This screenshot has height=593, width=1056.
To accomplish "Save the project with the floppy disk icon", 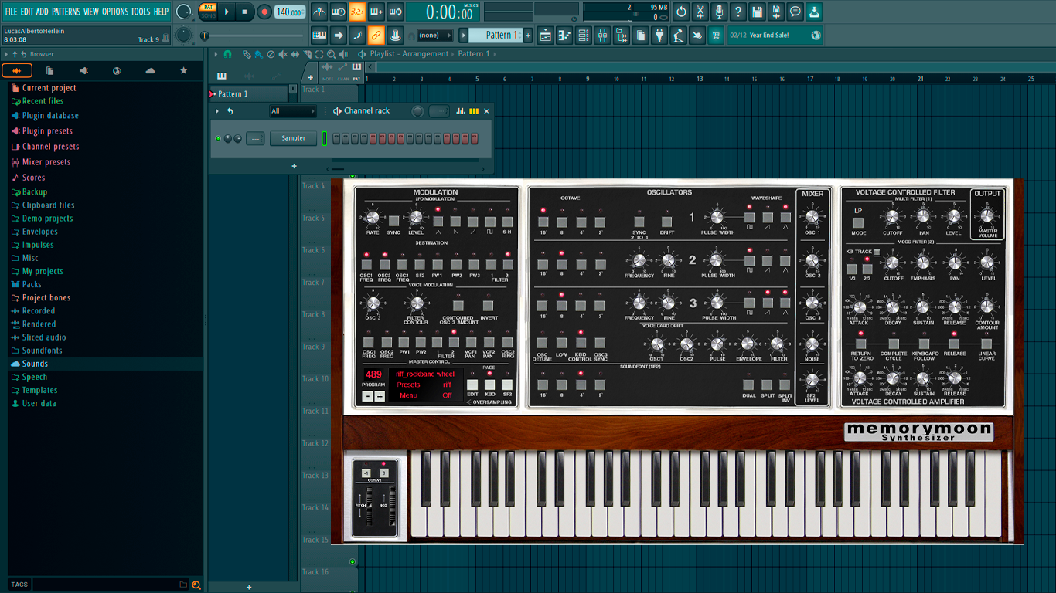I will [758, 12].
